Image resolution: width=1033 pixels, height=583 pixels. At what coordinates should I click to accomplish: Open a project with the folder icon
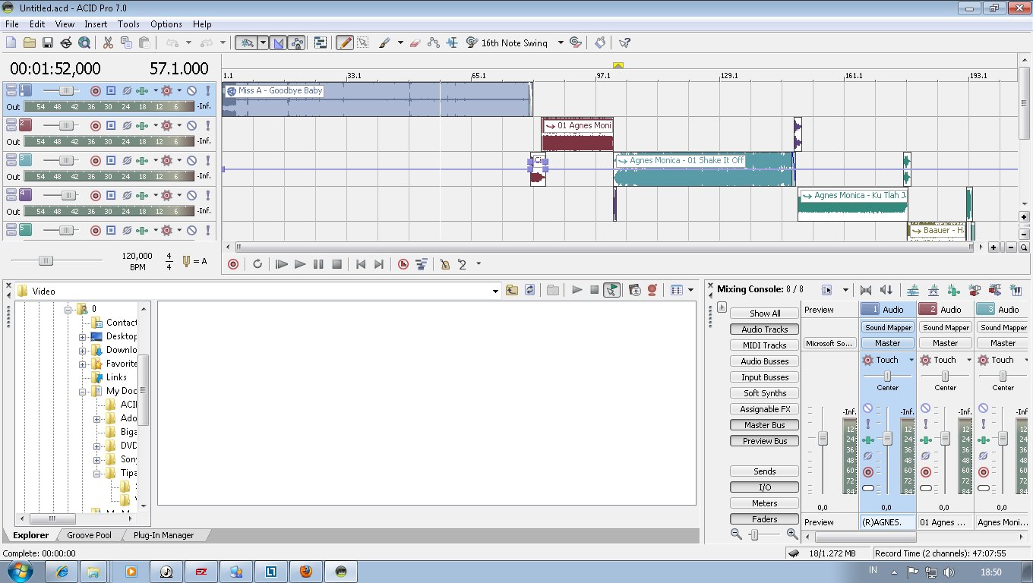click(30, 43)
